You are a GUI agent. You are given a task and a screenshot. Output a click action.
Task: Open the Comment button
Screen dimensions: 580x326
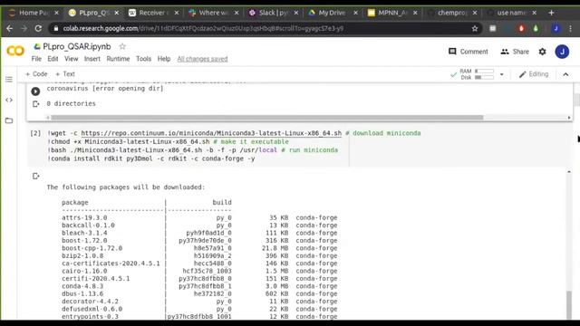(468, 52)
